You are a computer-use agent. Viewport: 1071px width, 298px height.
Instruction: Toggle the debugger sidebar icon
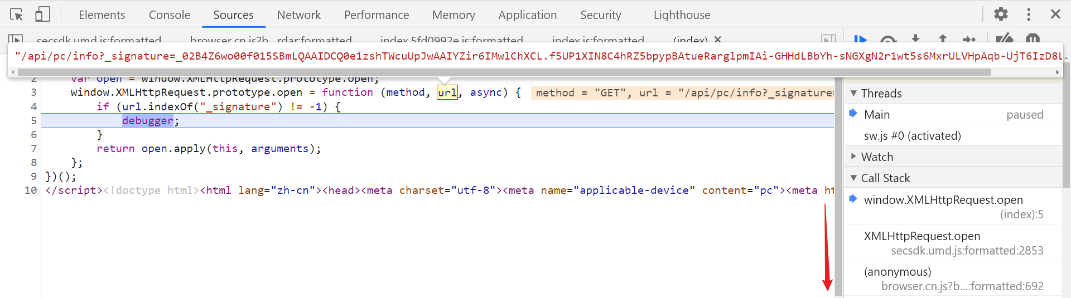click(828, 40)
